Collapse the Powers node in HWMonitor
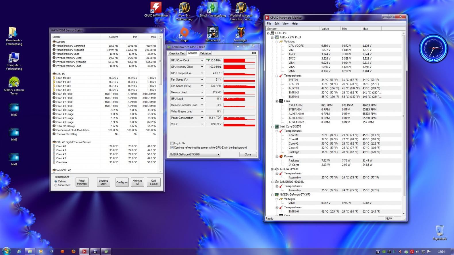 (277, 156)
